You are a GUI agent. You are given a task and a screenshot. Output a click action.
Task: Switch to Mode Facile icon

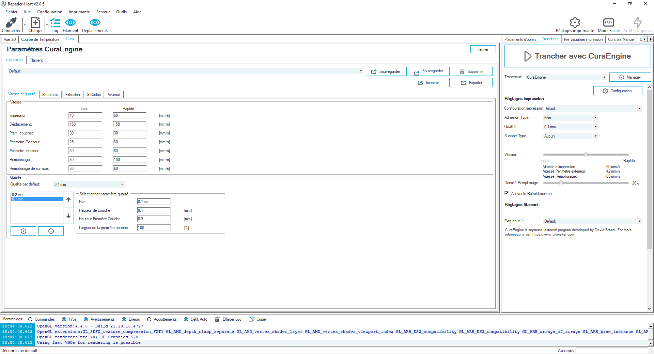609,22
